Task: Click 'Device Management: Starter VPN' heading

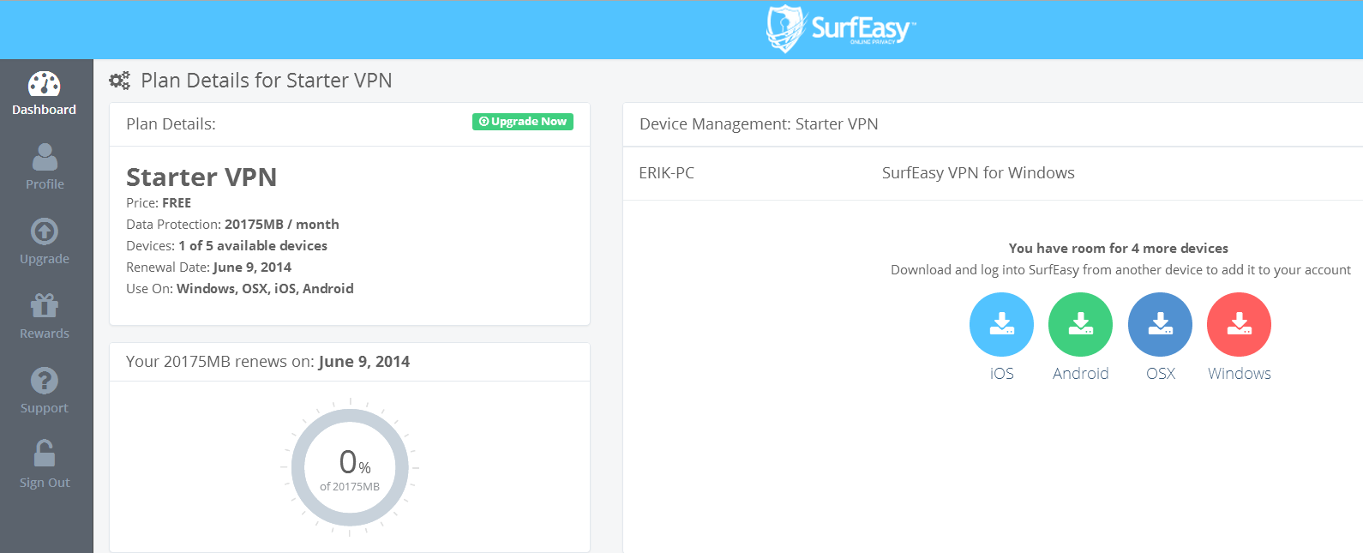Action: click(x=759, y=124)
